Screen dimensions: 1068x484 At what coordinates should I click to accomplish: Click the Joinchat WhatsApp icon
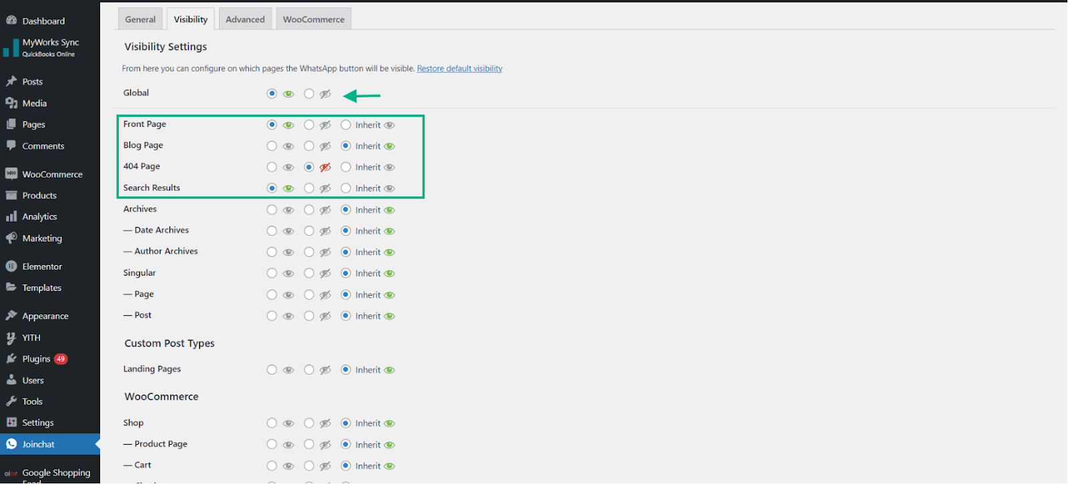11,444
